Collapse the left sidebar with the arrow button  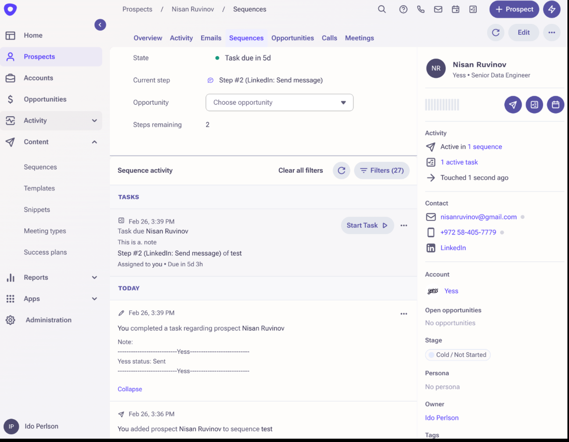100,25
